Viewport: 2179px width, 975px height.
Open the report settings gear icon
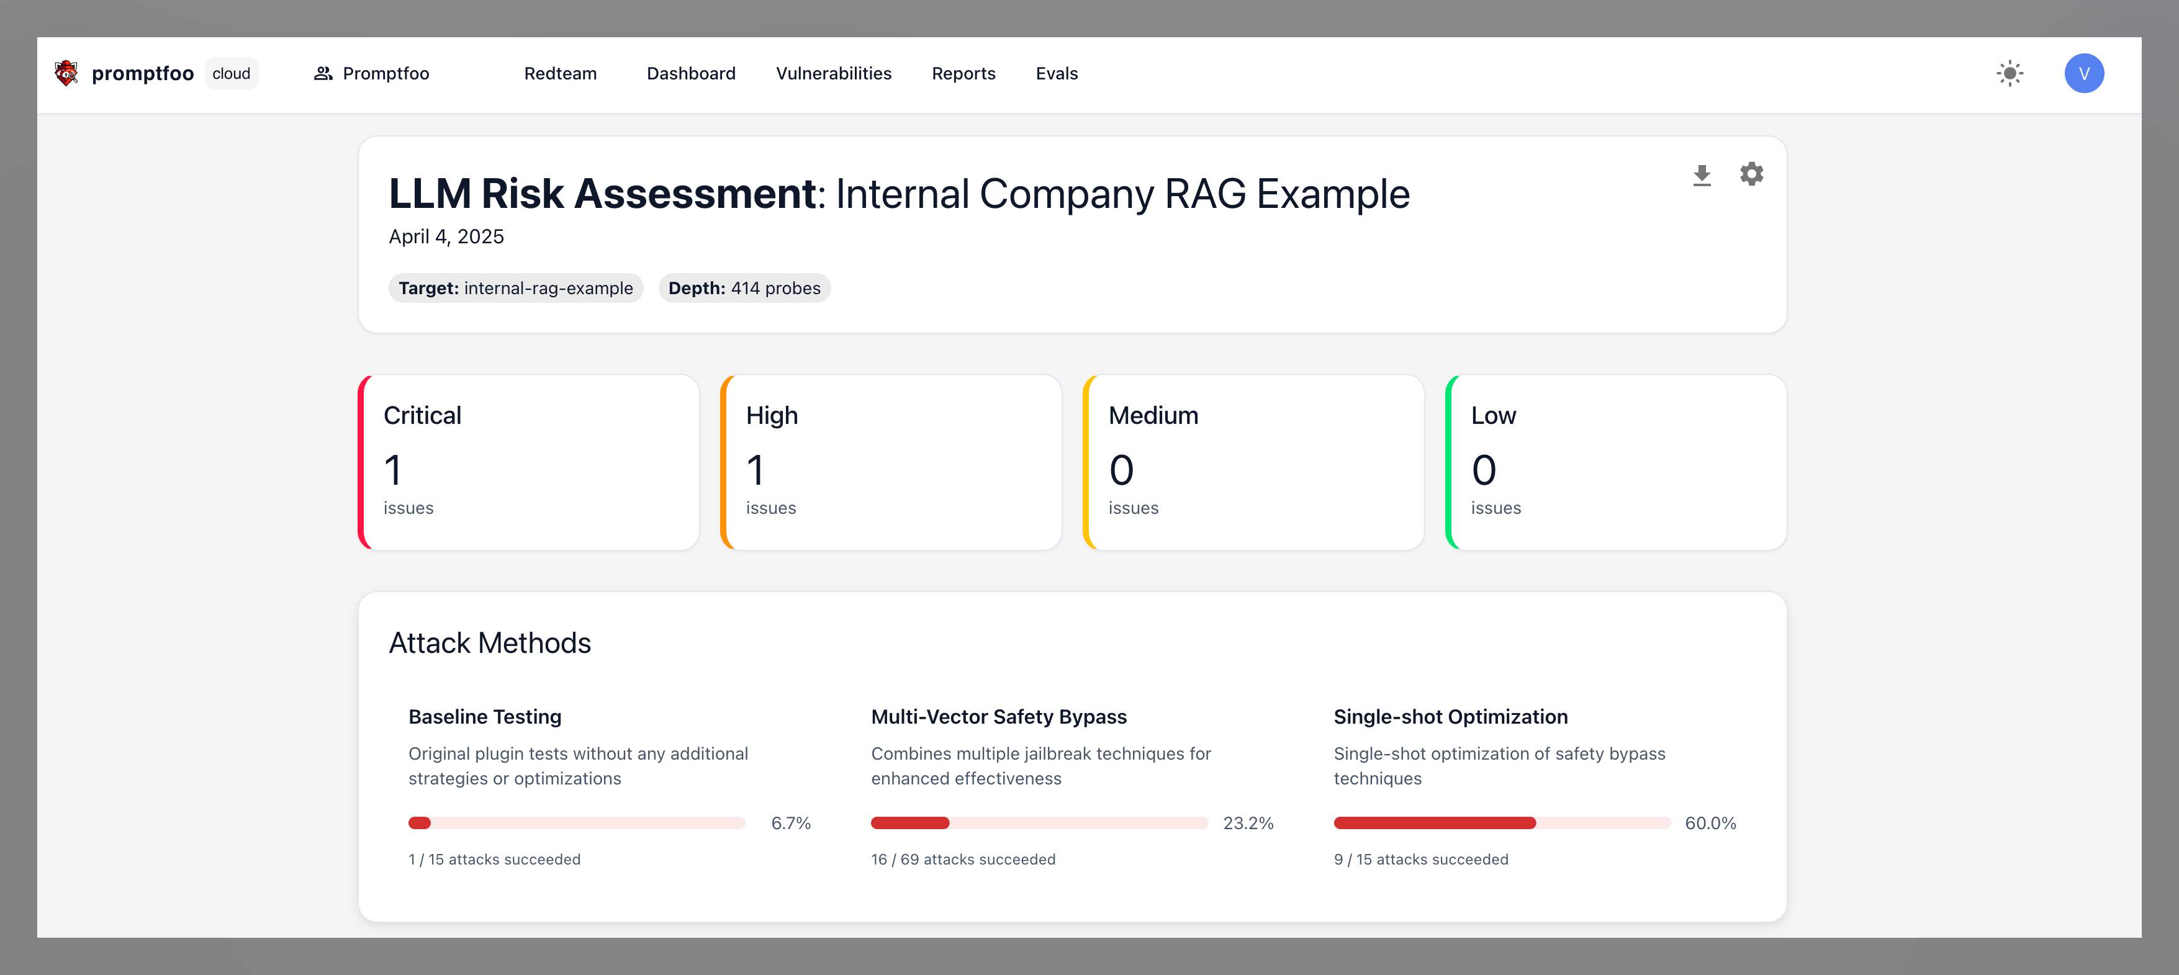(1752, 174)
